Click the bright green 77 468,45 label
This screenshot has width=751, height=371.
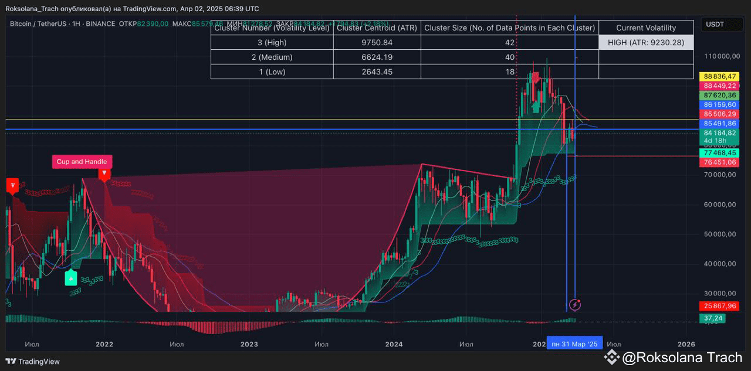pos(719,152)
